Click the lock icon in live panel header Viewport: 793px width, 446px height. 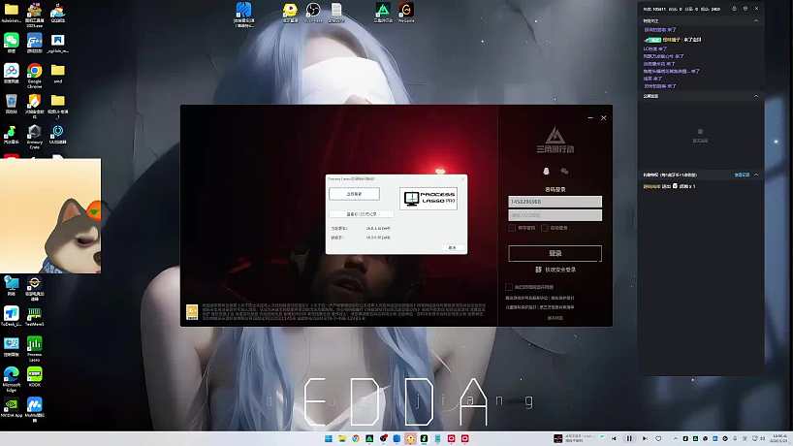[x=734, y=9]
